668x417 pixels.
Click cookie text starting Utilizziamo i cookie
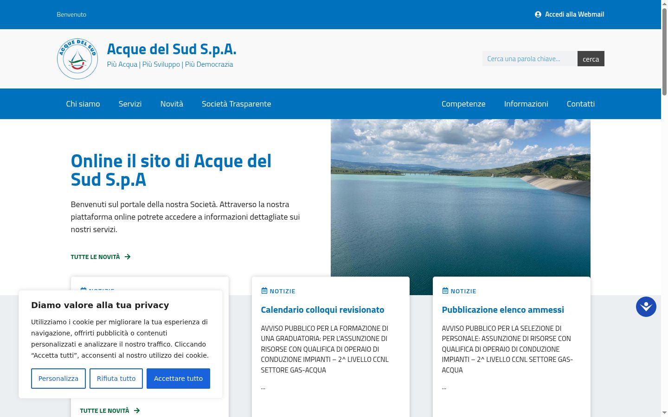tap(120, 339)
